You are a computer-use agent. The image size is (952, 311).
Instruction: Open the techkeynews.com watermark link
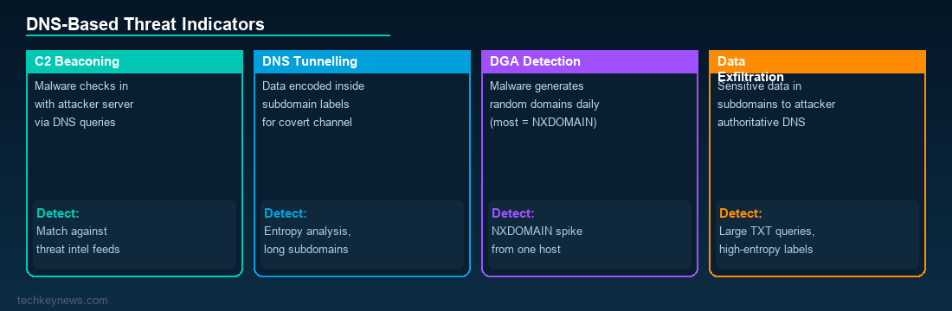pyautogui.click(x=63, y=300)
